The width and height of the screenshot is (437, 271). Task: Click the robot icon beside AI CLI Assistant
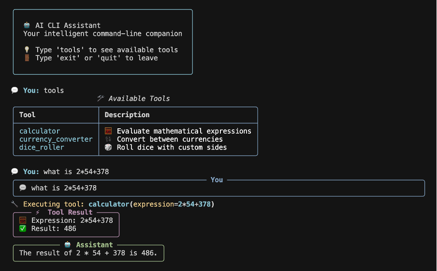tap(27, 25)
